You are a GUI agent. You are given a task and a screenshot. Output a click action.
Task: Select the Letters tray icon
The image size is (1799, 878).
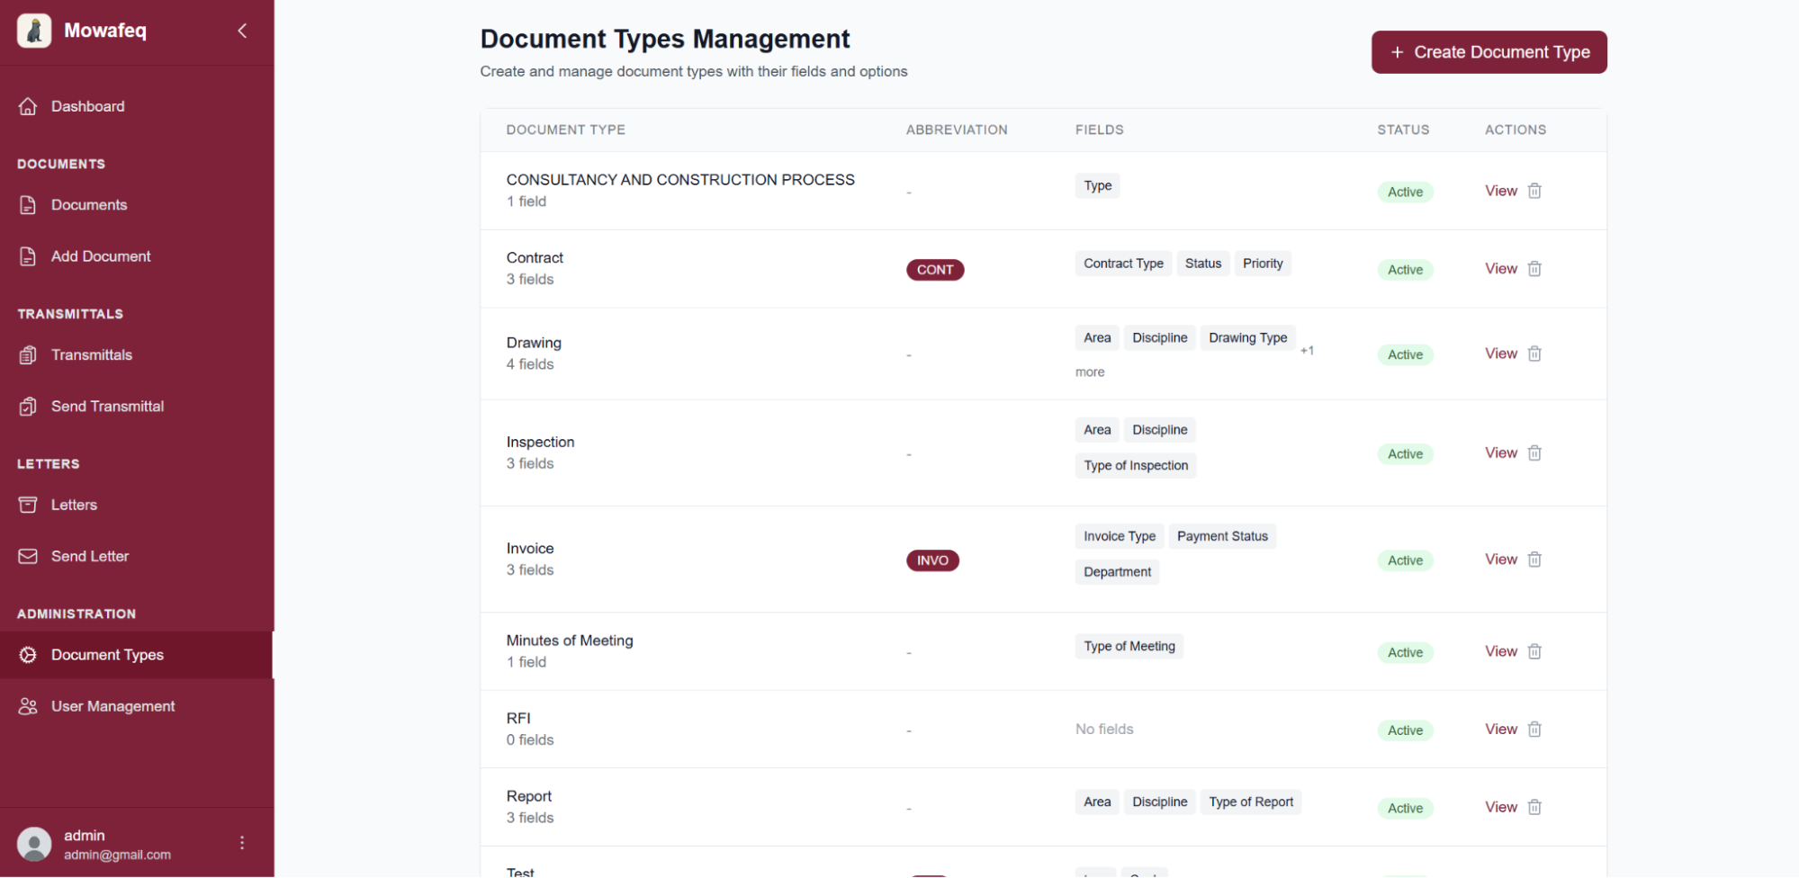[28, 505]
